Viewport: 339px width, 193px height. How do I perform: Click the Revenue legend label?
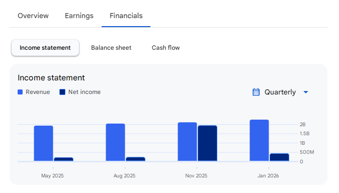[x=38, y=92]
